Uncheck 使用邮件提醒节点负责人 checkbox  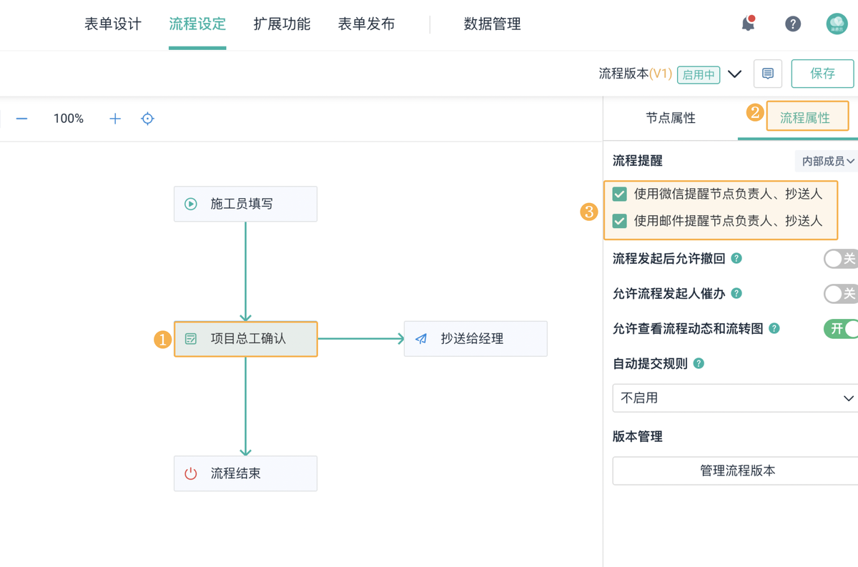[x=620, y=221]
